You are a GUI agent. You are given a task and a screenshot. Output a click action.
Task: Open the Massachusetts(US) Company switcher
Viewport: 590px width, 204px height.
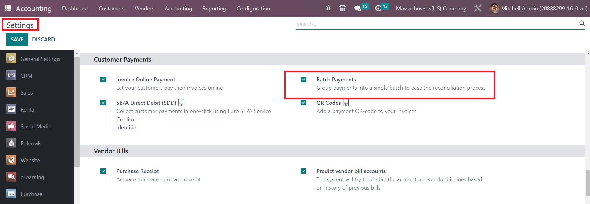tap(431, 9)
